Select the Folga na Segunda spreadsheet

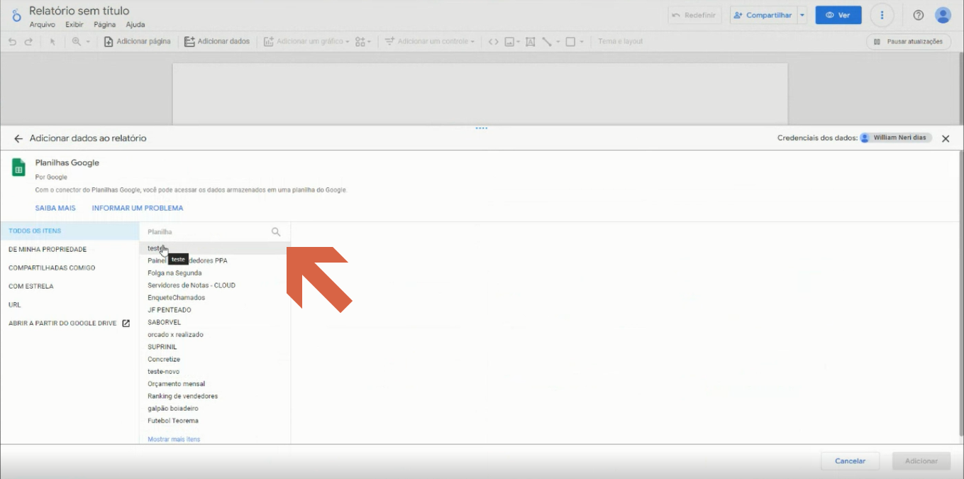(x=215, y=272)
